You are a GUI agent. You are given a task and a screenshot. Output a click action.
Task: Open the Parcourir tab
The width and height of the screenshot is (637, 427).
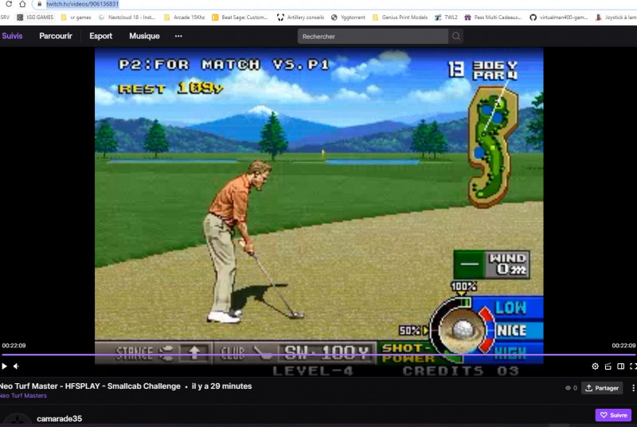click(56, 36)
